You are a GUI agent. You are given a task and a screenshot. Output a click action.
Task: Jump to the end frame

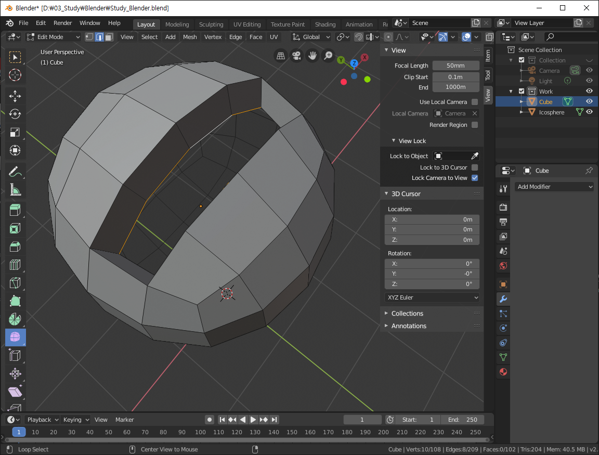pyautogui.click(x=275, y=420)
